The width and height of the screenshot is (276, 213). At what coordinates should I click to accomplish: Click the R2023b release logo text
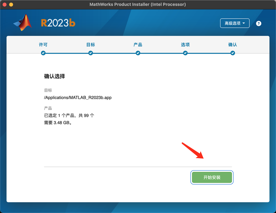pyautogui.click(x=58, y=23)
